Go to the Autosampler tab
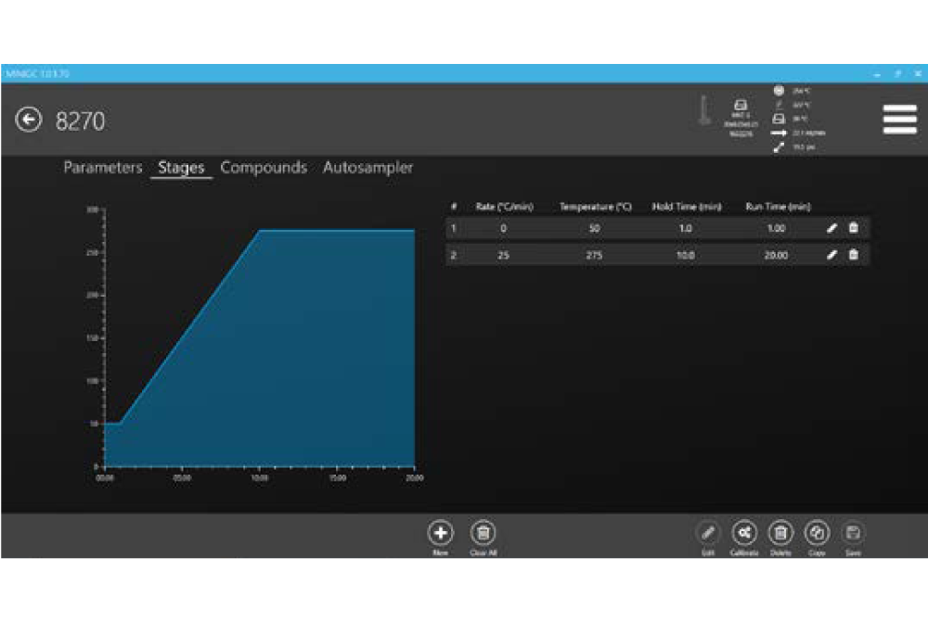 pyautogui.click(x=367, y=168)
